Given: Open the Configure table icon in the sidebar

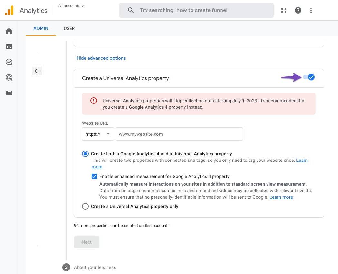Looking at the screenshot, I should pyautogui.click(x=9, y=93).
